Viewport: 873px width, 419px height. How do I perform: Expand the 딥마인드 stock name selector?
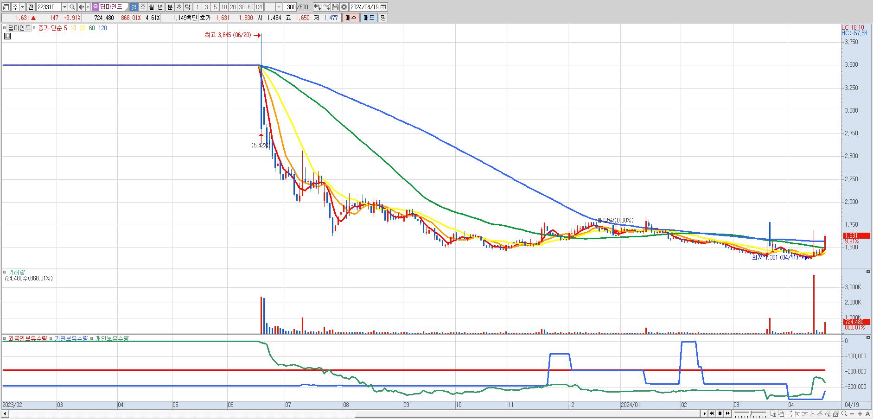110,7
